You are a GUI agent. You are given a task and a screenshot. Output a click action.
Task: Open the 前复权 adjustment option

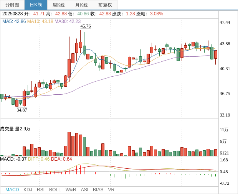pos(105,5)
